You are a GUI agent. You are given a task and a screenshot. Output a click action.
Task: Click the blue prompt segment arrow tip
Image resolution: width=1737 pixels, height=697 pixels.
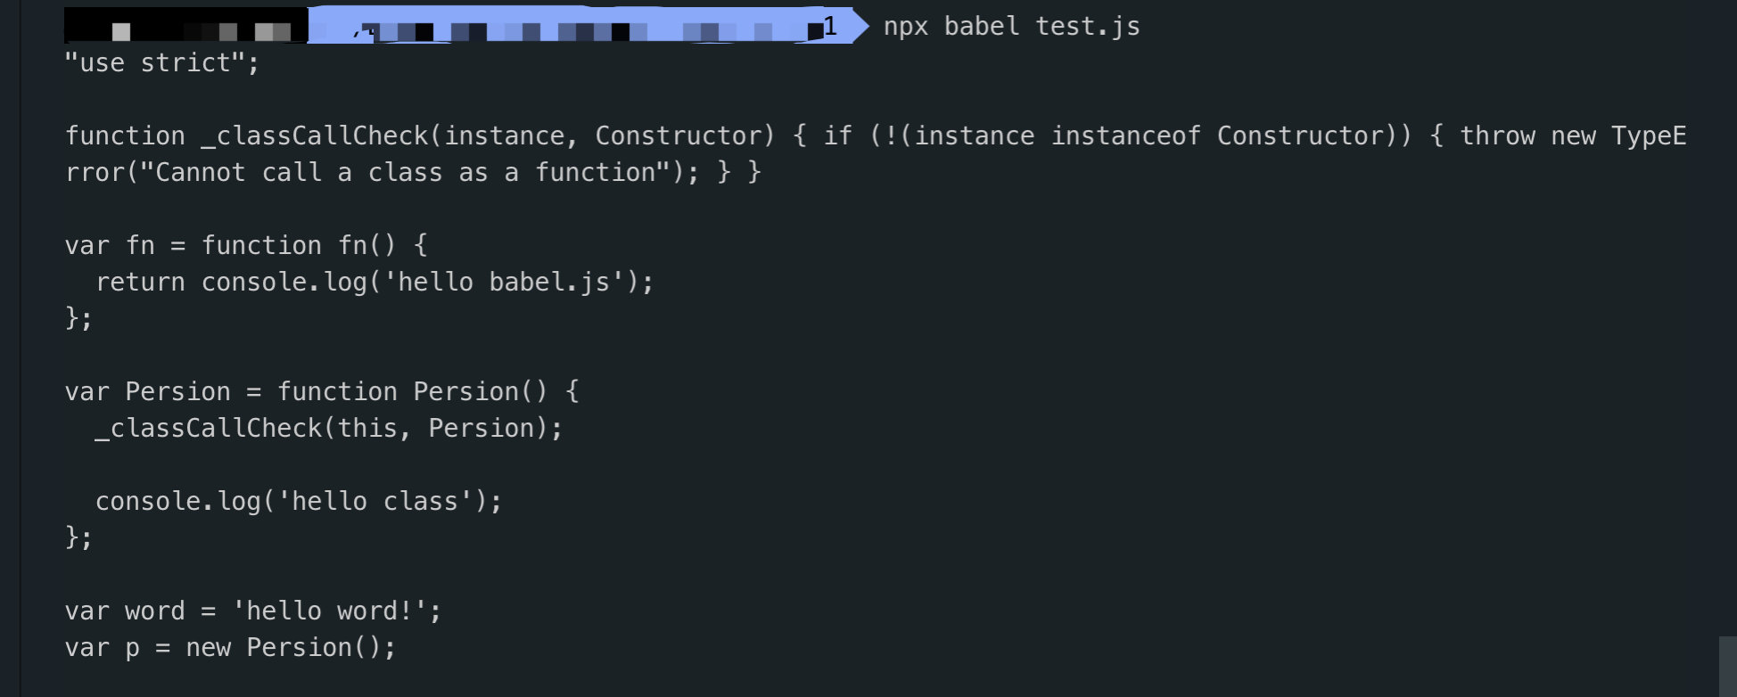pos(860,26)
